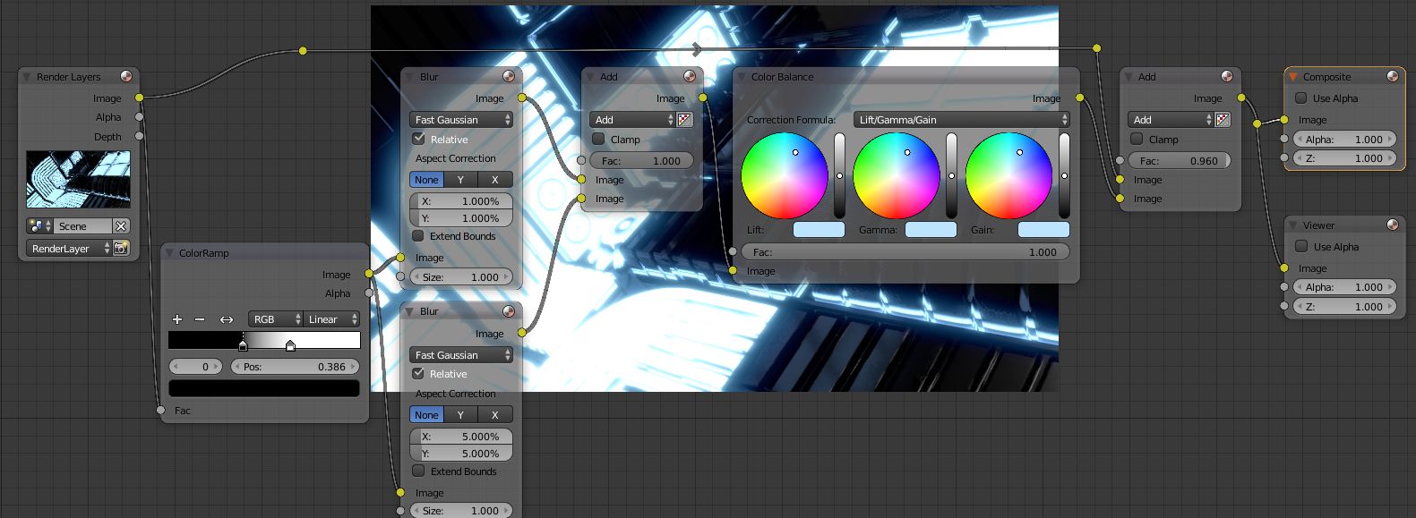The width and height of the screenshot is (1416, 518).
Task: Disable Relative on the bottom Blur node
Action: click(x=418, y=373)
